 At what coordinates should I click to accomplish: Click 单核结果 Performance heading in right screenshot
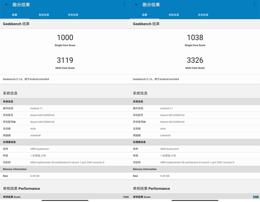pyautogui.click(x=151, y=188)
